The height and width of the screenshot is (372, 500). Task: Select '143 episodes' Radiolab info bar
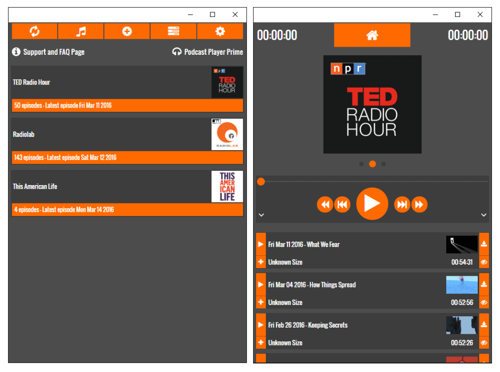[127, 158]
